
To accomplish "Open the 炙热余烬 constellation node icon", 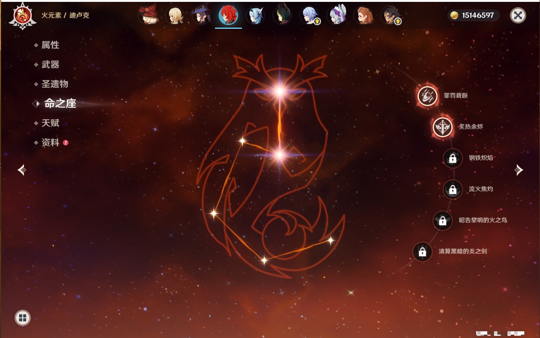I will 443,127.
